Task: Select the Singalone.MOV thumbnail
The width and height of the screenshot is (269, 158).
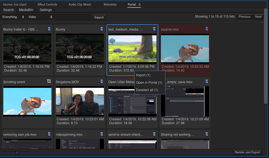Action: click(x=80, y=101)
